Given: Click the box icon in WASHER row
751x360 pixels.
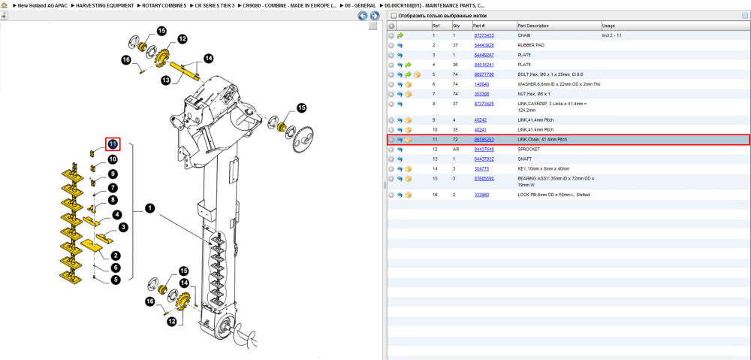Looking at the screenshot, I should [409, 84].
